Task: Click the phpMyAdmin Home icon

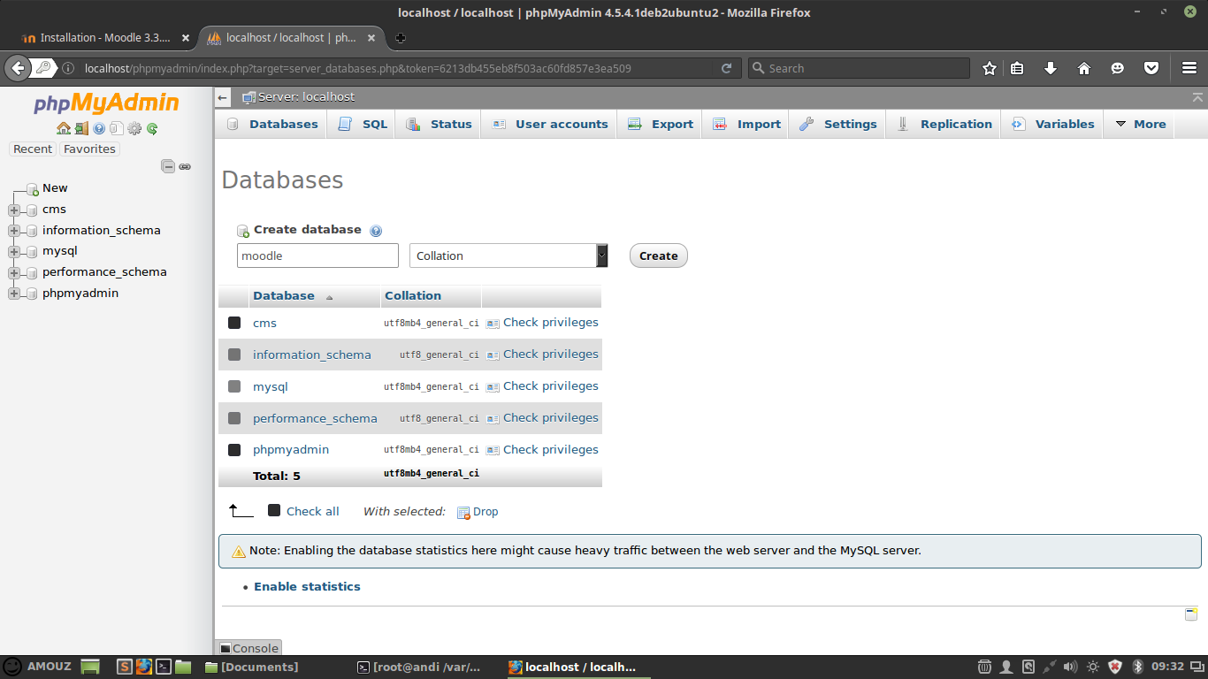Action: coord(64,128)
